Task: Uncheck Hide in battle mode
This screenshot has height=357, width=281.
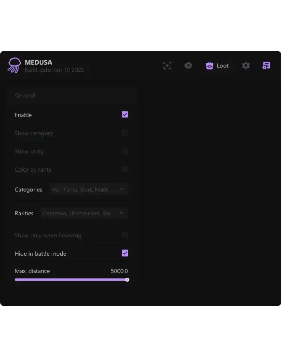Action: [x=125, y=253]
